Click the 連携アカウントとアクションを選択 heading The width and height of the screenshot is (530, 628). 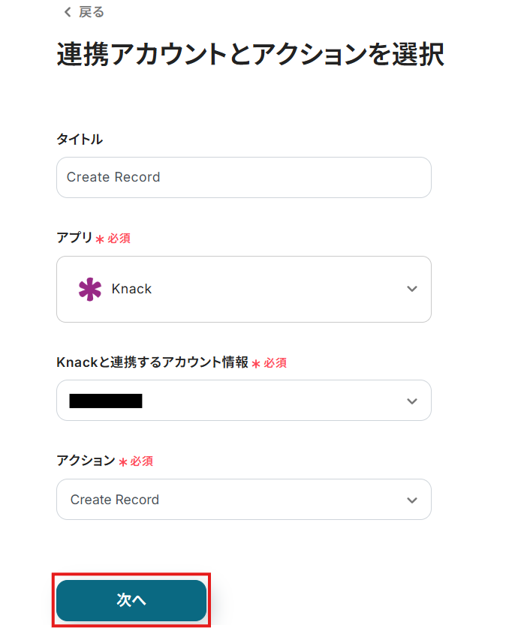click(250, 56)
